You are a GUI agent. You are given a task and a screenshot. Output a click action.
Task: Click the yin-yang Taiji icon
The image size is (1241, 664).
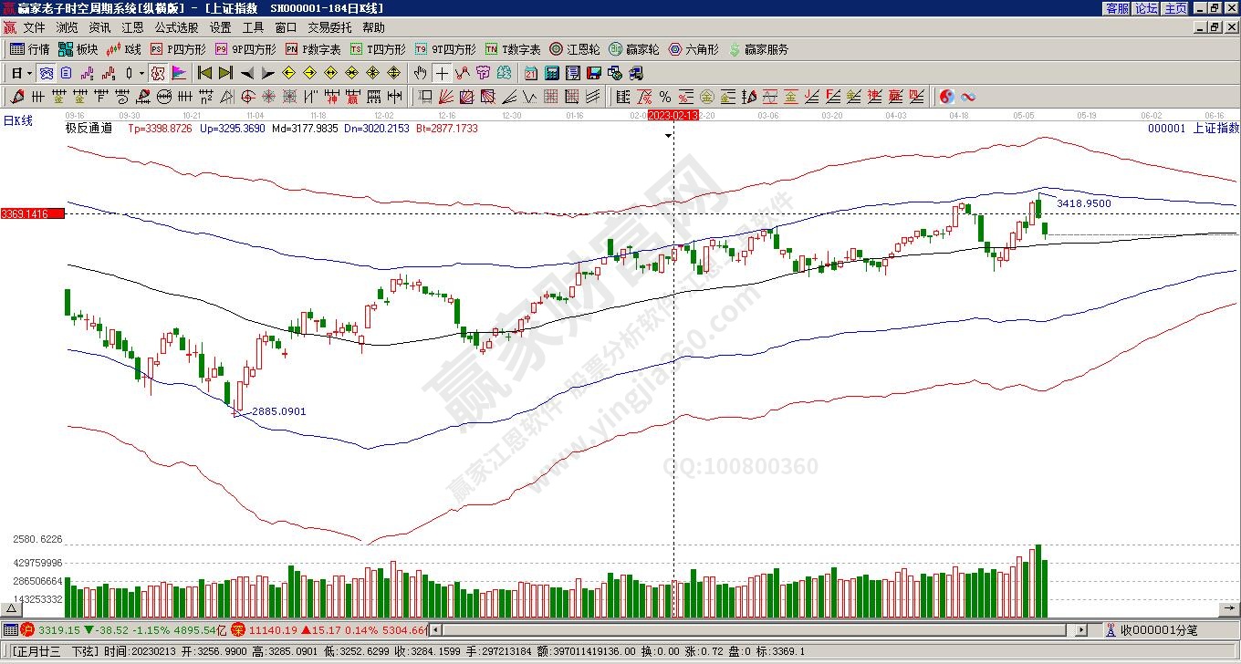946,97
